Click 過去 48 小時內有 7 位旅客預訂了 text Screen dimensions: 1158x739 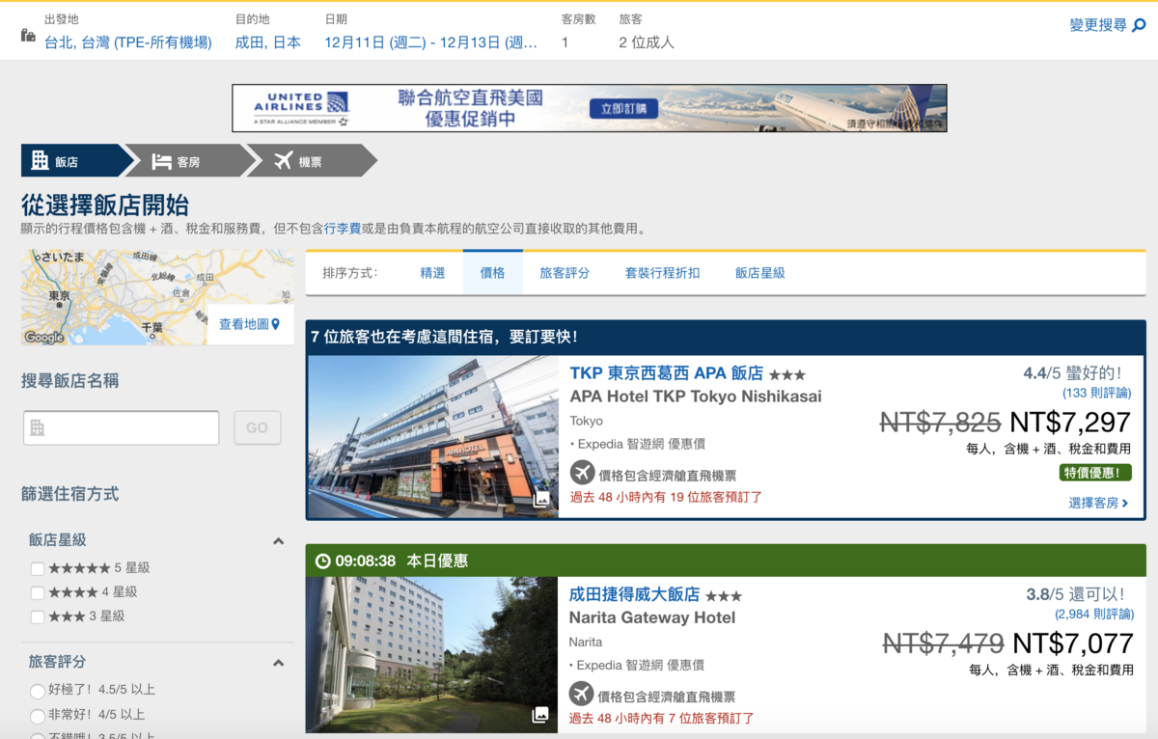click(x=662, y=718)
